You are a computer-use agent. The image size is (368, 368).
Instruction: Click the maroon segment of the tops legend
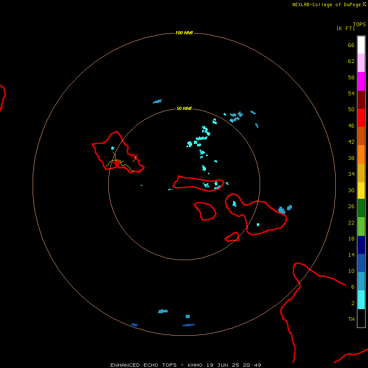point(361,99)
